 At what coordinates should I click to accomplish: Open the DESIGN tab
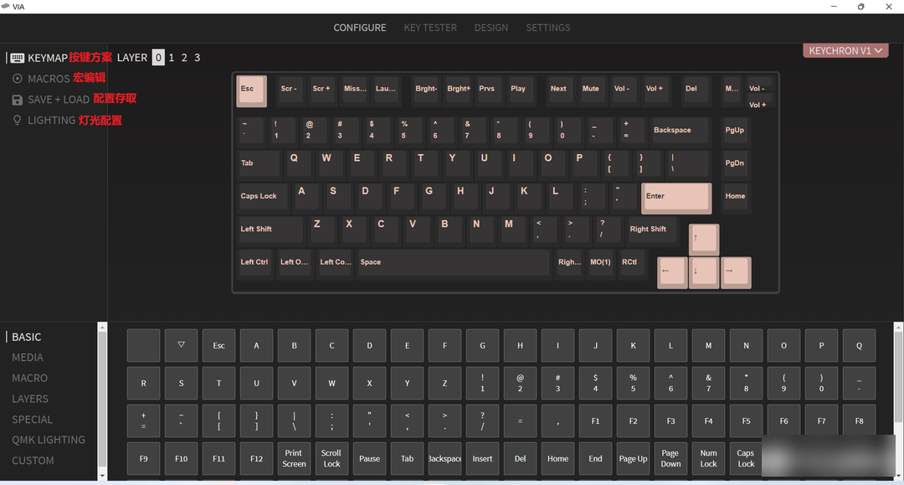point(491,28)
